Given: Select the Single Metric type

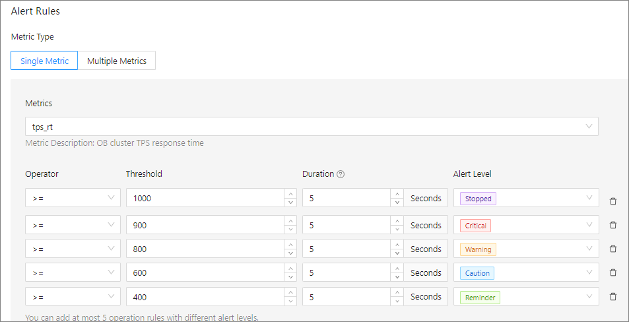Looking at the screenshot, I should pyautogui.click(x=44, y=61).
